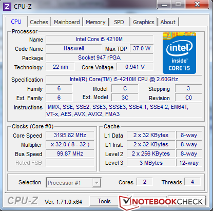Switch to the Mainboard tab
The image size is (213, 211).
click(x=67, y=22)
